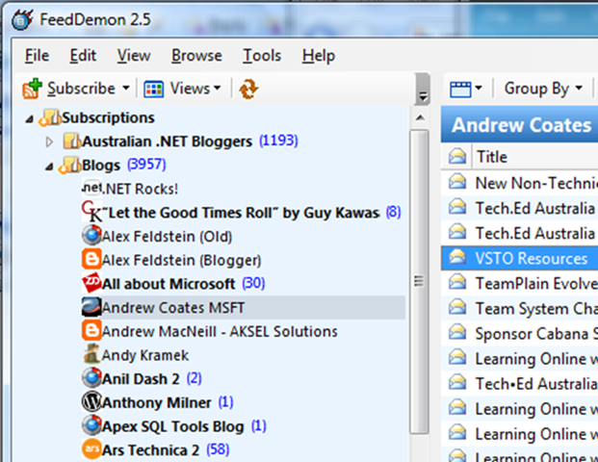Select the All about Microsoft feed
Image resolution: width=598 pixels, height=462 pixels.
[x=169, y=284]
